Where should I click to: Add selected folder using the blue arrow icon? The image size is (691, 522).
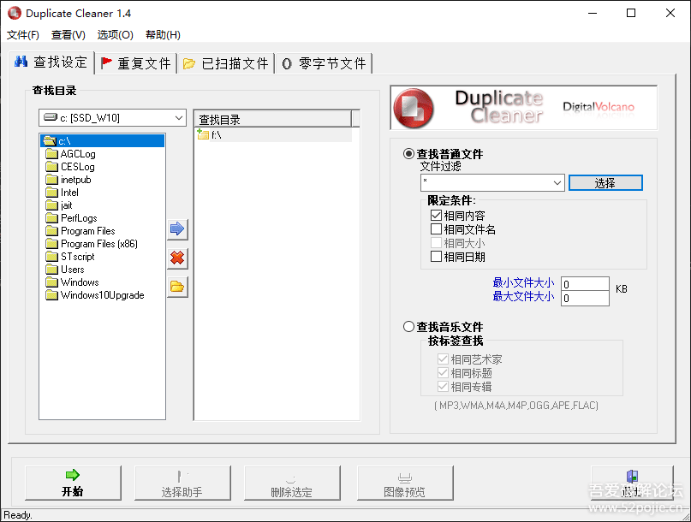(x=176, y=228)
